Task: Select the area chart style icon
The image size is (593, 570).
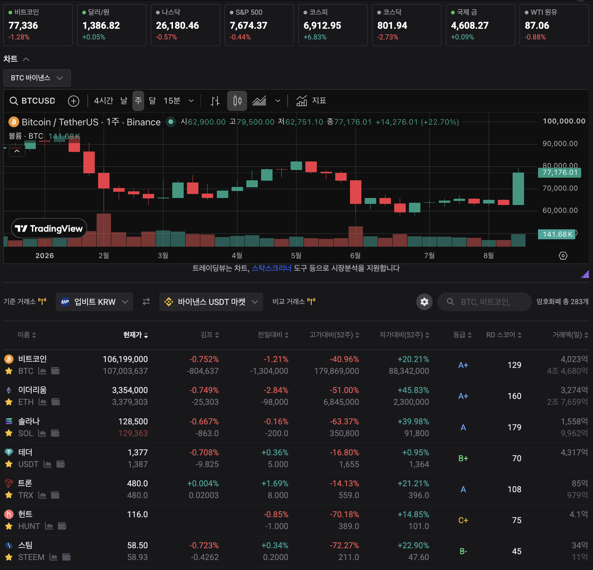Action: (x=259, y=101)
